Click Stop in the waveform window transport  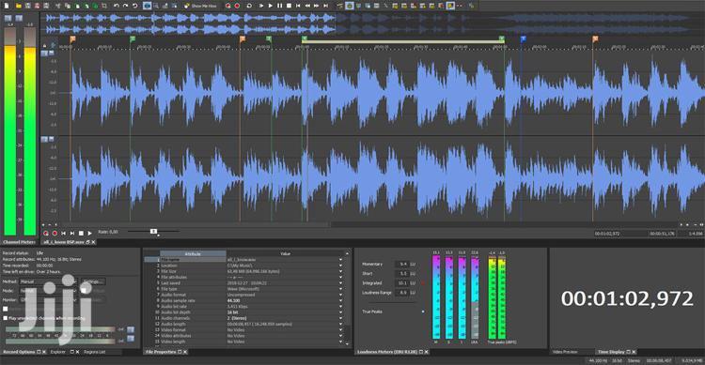tap(81, 233)
